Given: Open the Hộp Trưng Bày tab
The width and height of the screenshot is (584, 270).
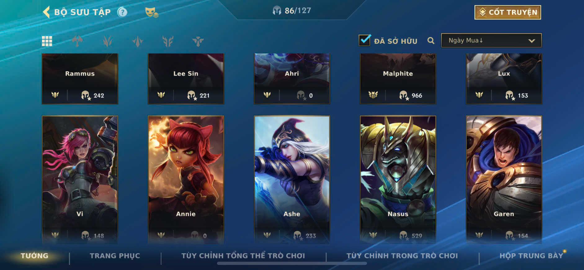Looking at the screenshot, I should pyautogui.click(x=531, y=256).
